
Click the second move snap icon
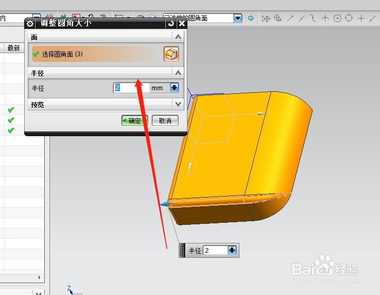278,18
